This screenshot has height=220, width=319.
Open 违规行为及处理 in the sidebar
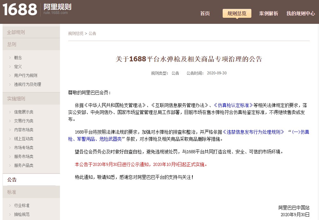[x=27, y=84]
